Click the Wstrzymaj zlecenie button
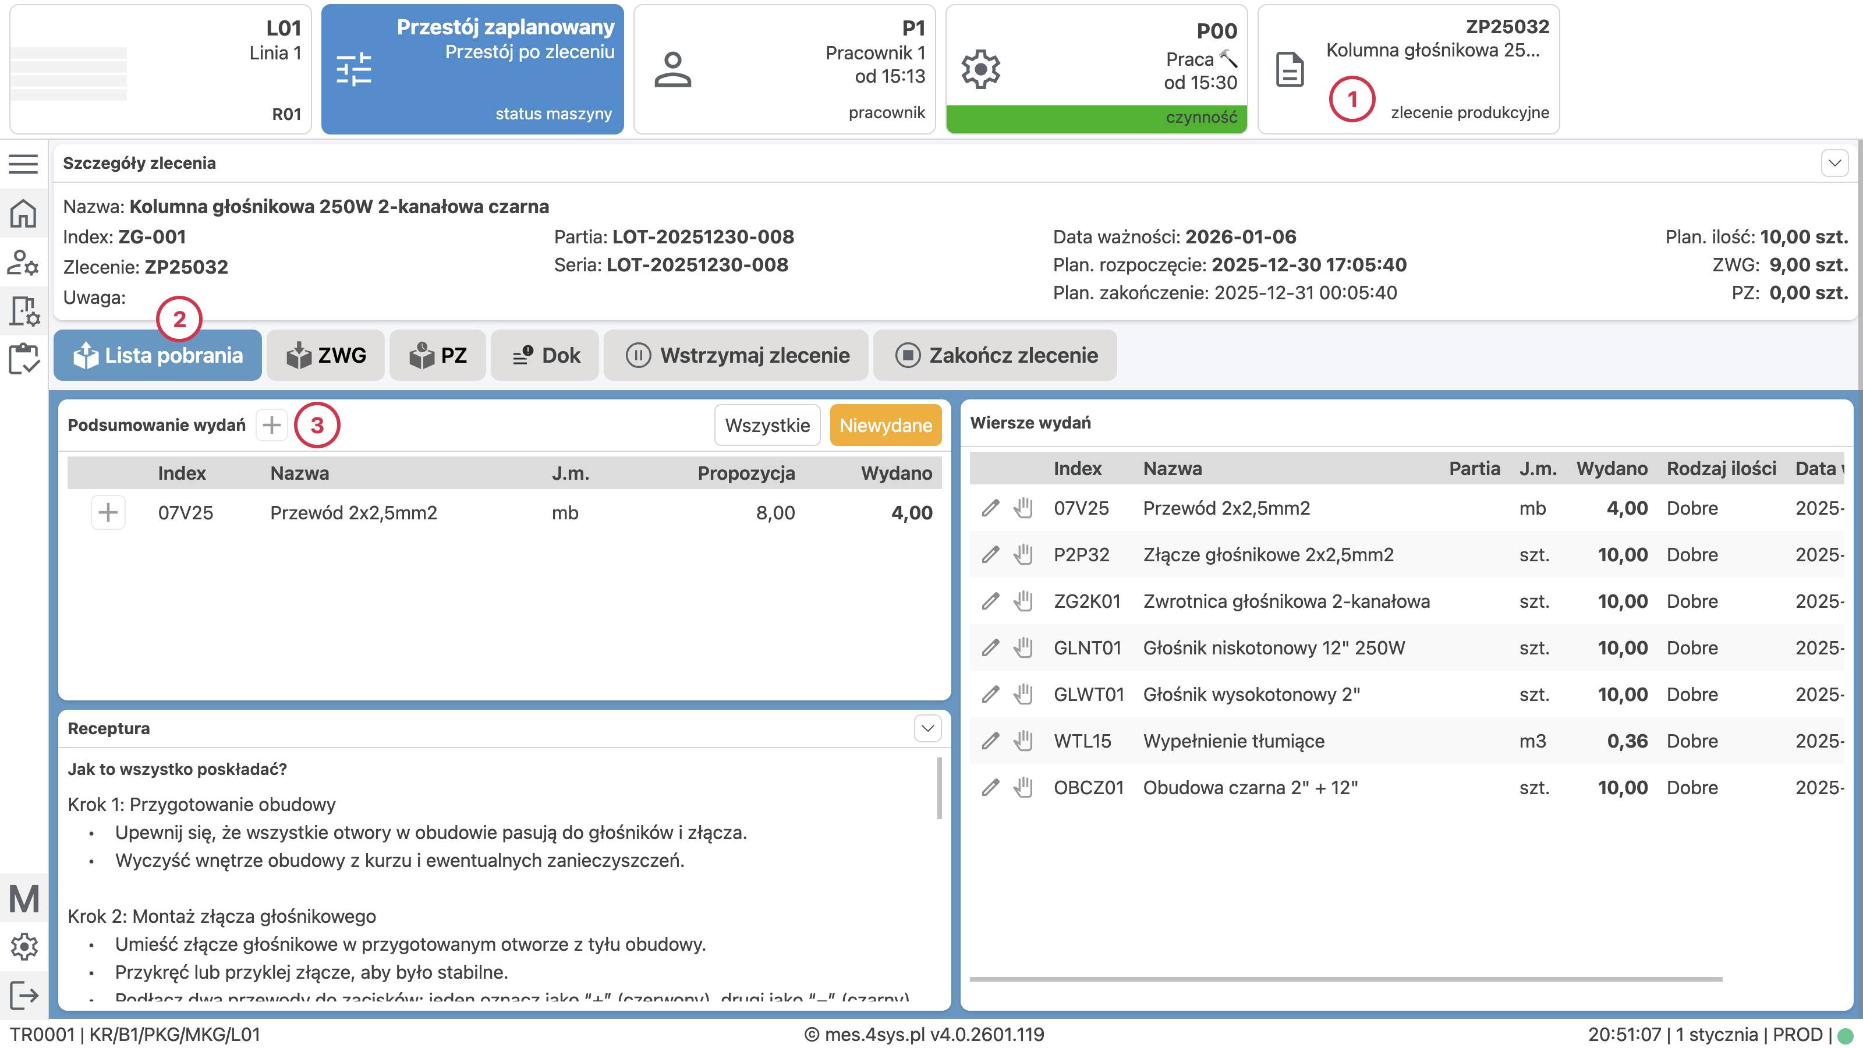Image resolution: width=1863 pixels, height=1048 pixels. point(736,355)
